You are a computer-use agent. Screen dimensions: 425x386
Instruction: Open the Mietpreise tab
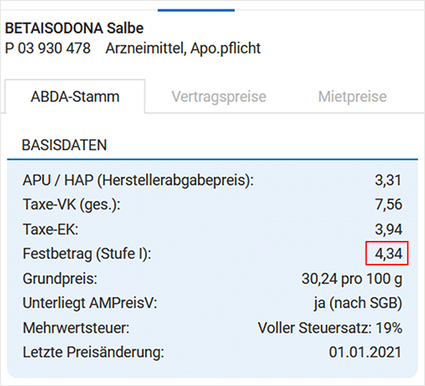pos(353,97)
